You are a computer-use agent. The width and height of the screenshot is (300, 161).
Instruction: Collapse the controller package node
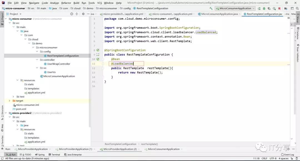37,60
